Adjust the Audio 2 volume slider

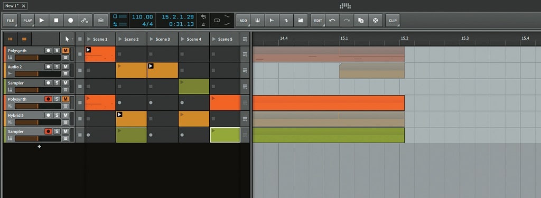tap(38, 73)
